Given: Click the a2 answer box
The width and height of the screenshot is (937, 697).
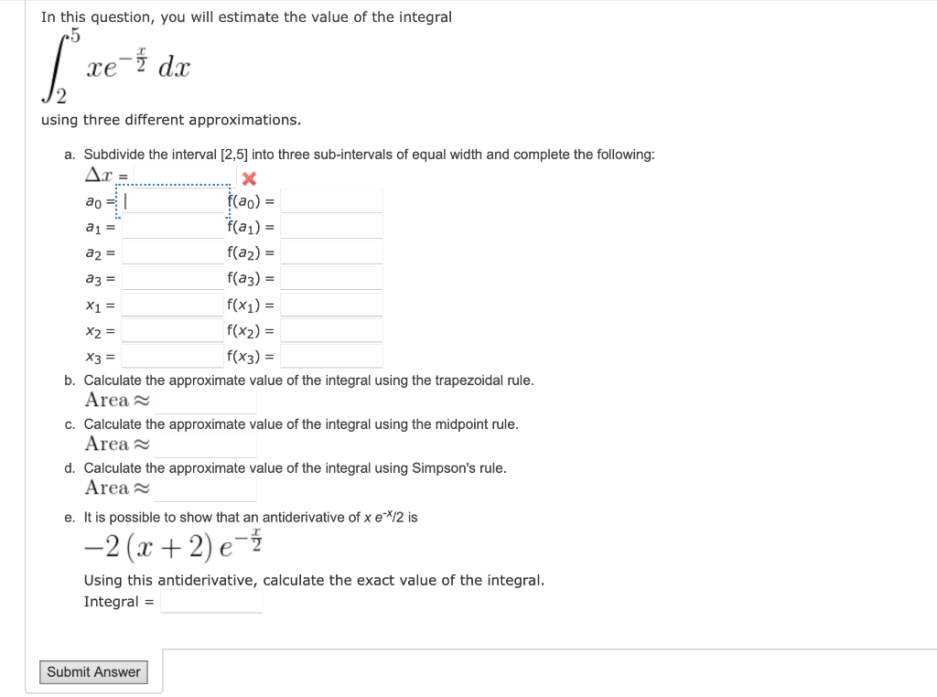Looking at the screenshot, I should pos(174,252).
